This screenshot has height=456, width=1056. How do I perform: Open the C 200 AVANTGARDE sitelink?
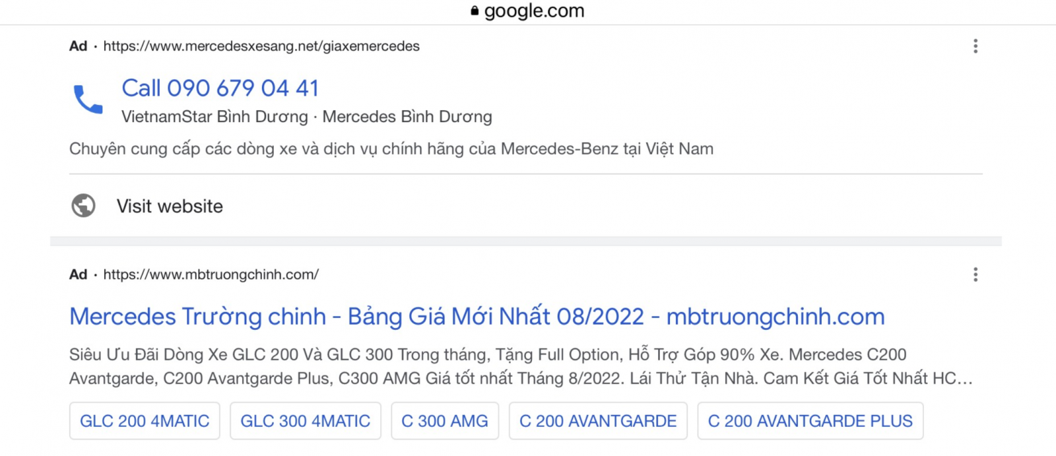598,421
